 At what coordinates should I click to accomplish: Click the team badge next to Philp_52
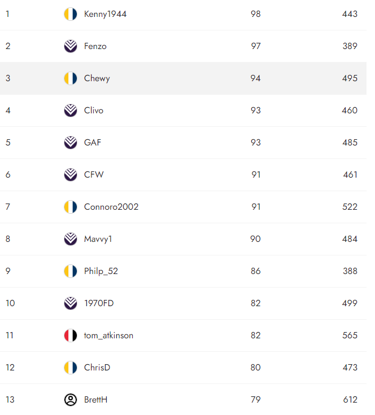(70, 271)
